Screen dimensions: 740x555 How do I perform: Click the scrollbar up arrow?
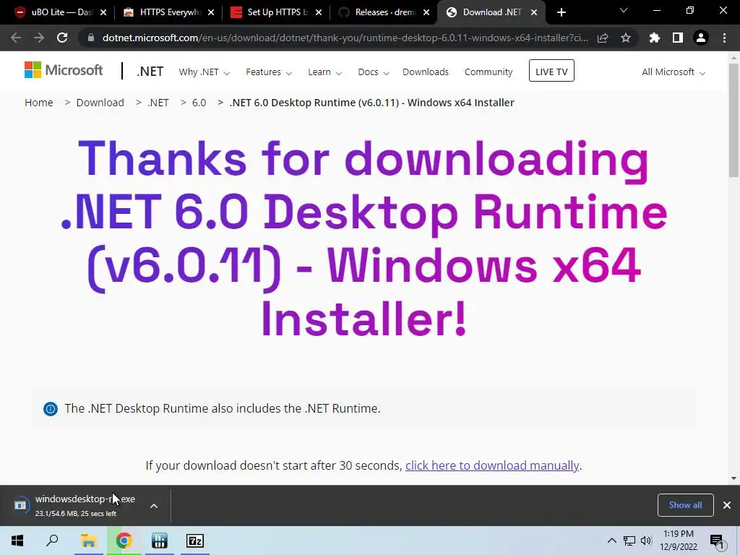point(733,58)
